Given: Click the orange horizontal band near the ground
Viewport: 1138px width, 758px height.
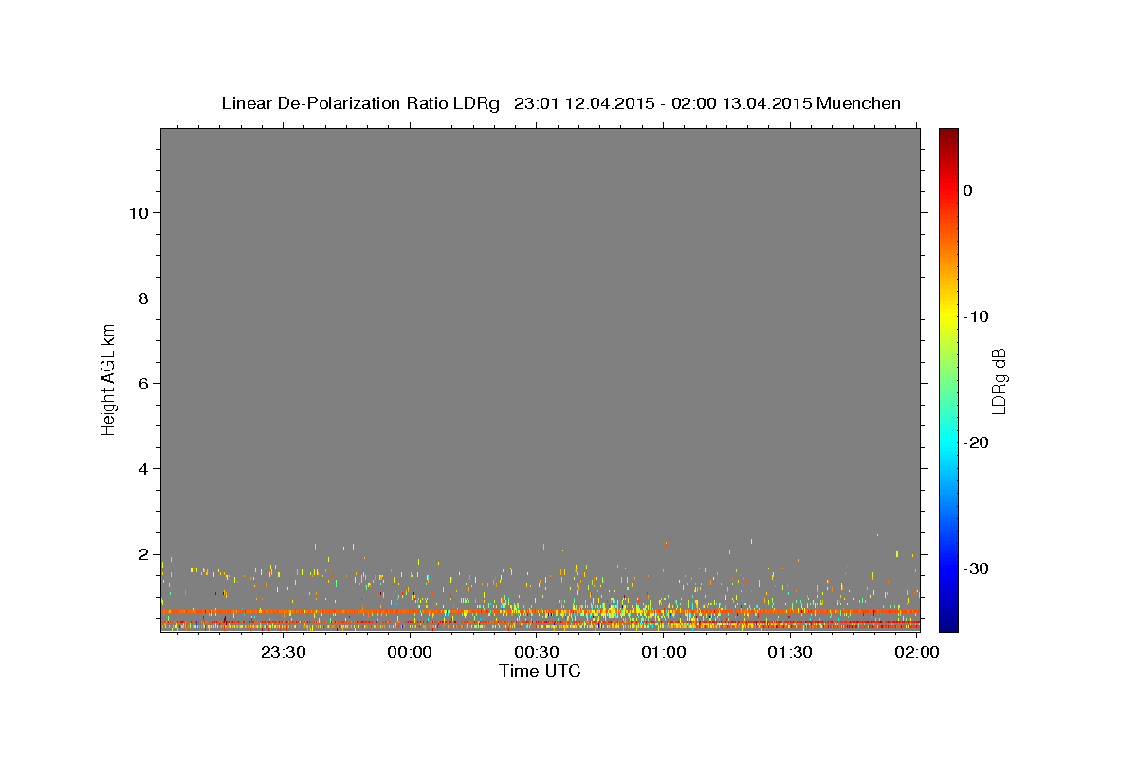Looking at the screenshot, I should (540, 612).
